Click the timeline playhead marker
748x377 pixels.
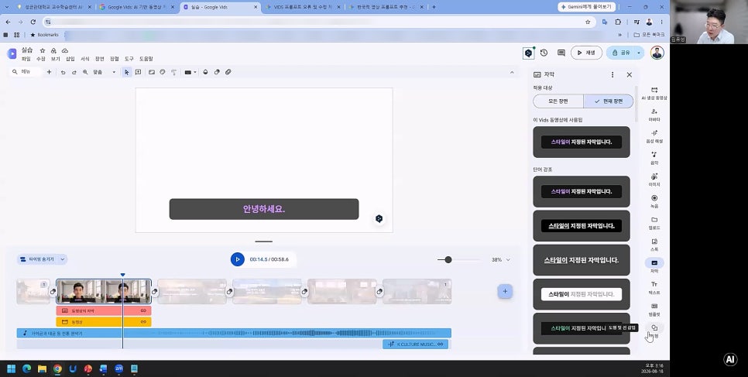click(x=122, y=275)
